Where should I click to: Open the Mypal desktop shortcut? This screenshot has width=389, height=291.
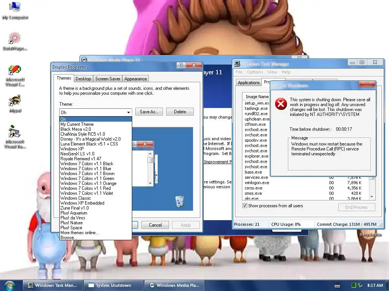(x=15, y=104)
